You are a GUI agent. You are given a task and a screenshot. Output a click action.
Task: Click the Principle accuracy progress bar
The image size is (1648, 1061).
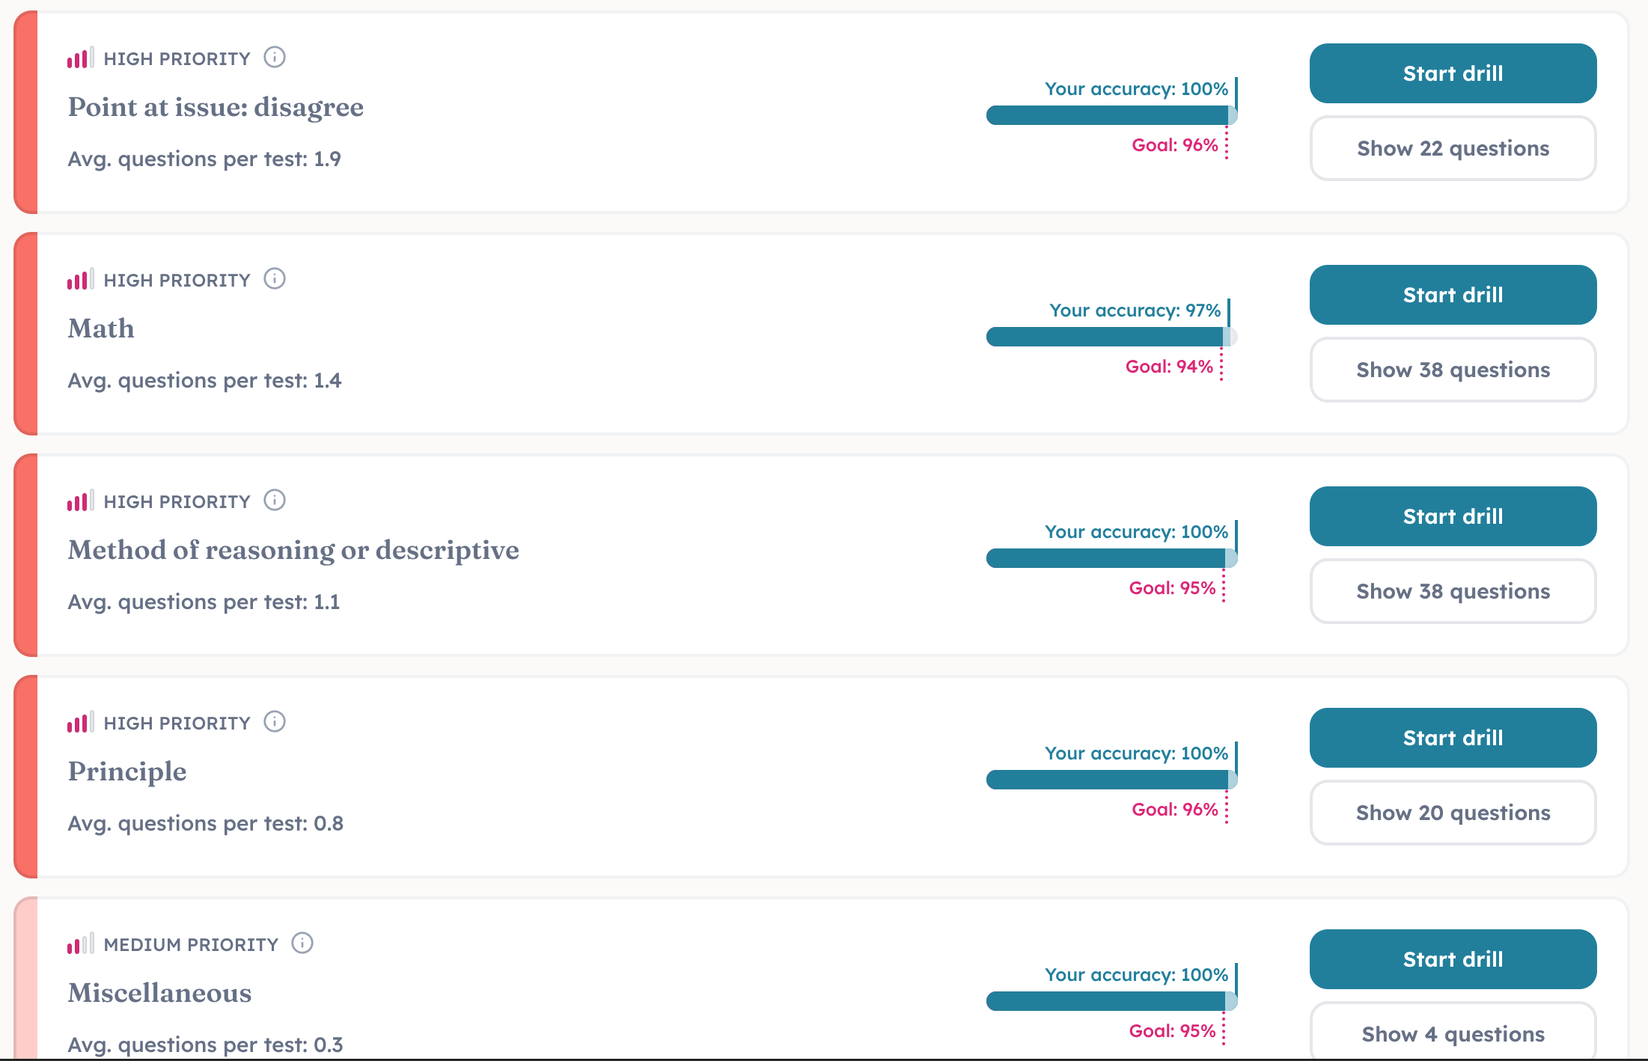pyautogui.click(x=1111, y=780)
